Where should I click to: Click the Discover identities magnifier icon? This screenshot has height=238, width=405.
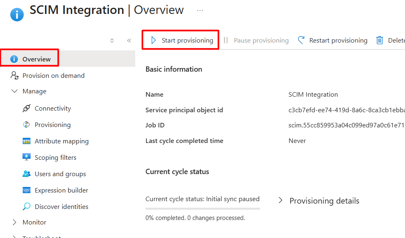pyautogui.click(x=26, y=206)
